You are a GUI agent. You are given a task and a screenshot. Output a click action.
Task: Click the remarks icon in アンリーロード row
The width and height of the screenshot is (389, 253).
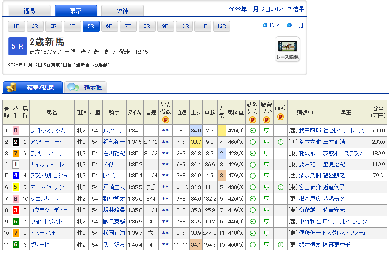click(281, 142)
